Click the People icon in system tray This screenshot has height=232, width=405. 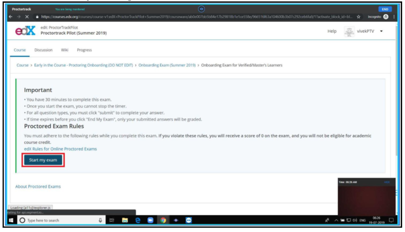[327, 221]
